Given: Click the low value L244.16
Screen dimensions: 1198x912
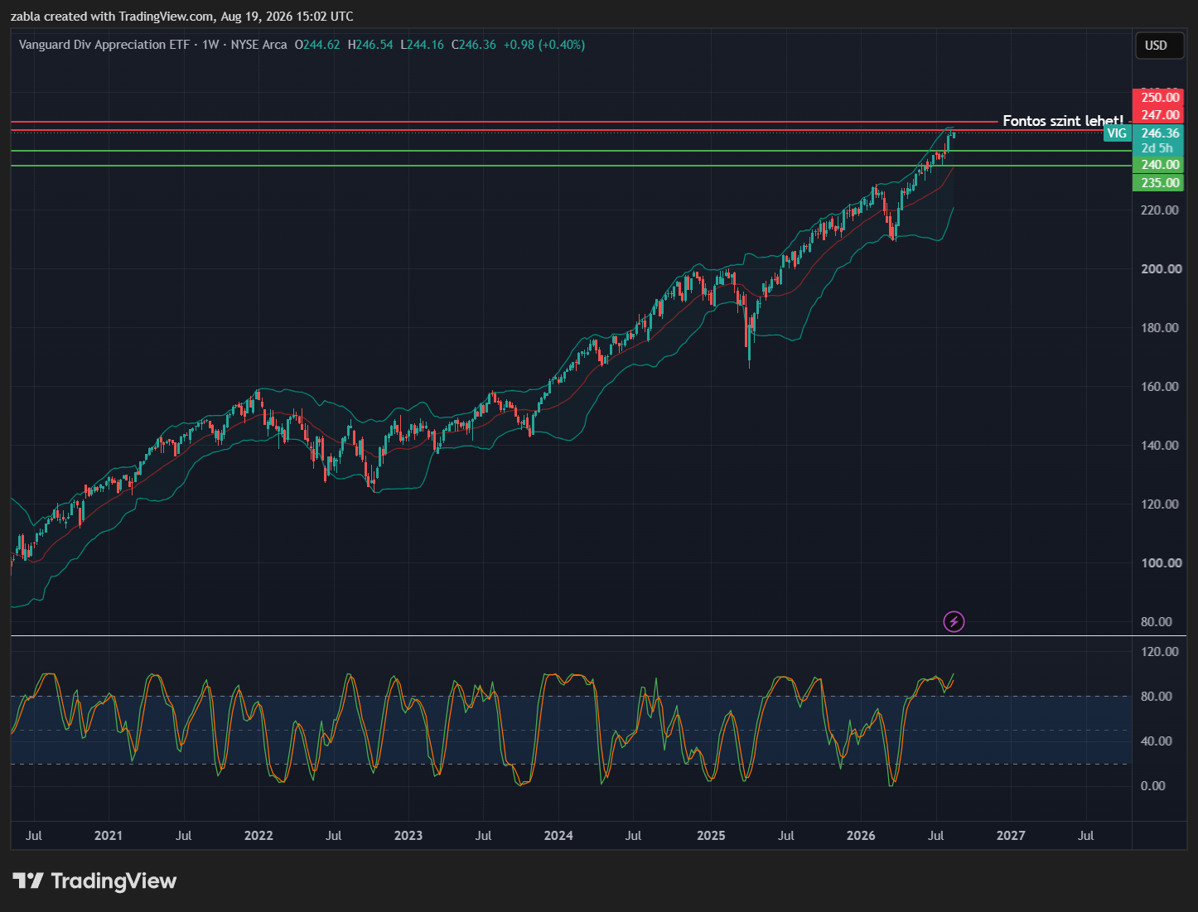Looking at the screenshot, I should tap(423, 45).
